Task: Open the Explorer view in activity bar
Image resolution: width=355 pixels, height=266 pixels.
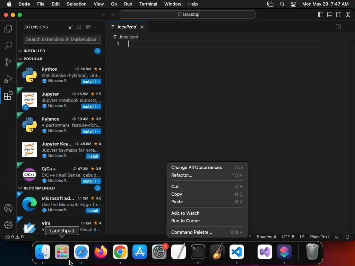Action: [x=8, y=29]
